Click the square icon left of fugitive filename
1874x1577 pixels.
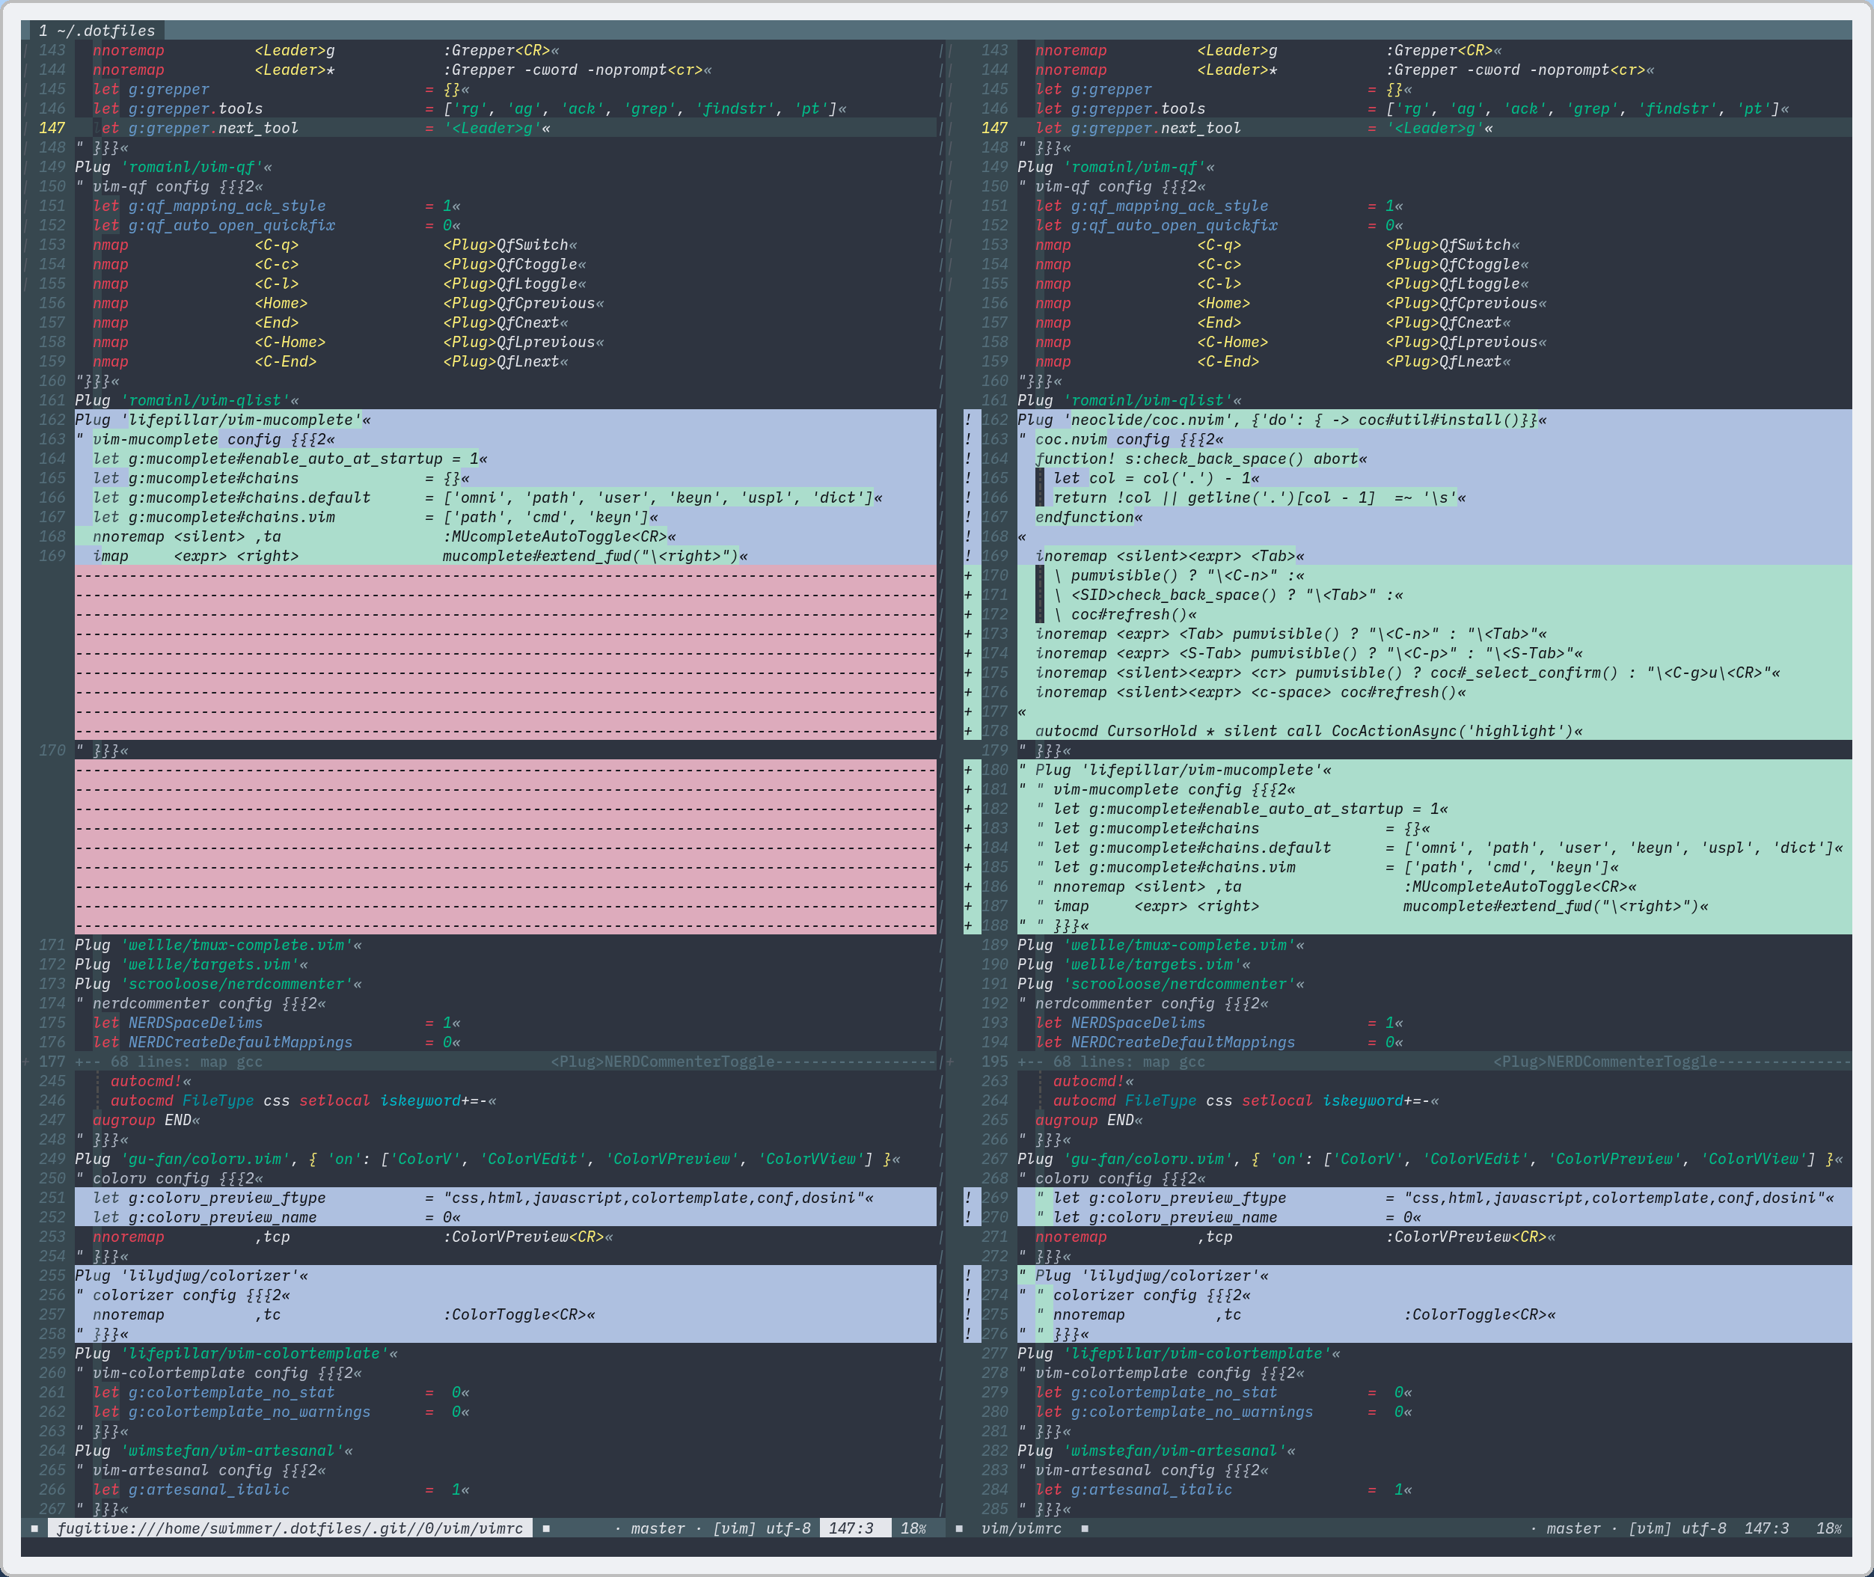pos(34,1528)
